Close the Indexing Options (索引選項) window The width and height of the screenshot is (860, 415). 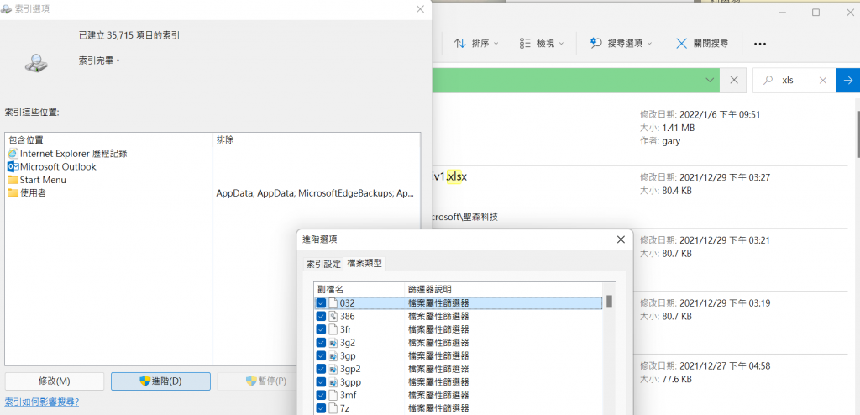click(x=420, y=9)
